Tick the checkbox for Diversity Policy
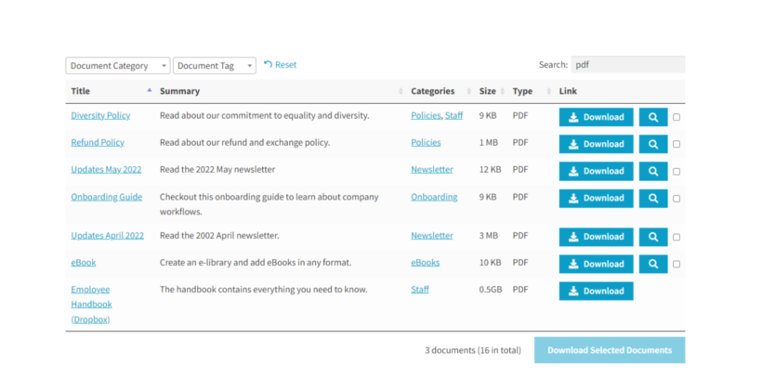The height and width of the screenshot is (390, 762). tap(677, 117)
